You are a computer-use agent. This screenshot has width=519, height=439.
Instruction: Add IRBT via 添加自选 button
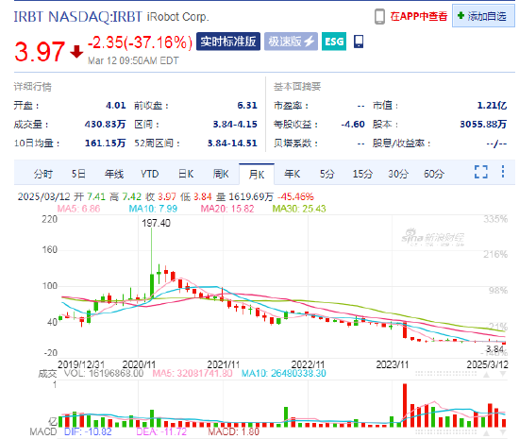483,16
